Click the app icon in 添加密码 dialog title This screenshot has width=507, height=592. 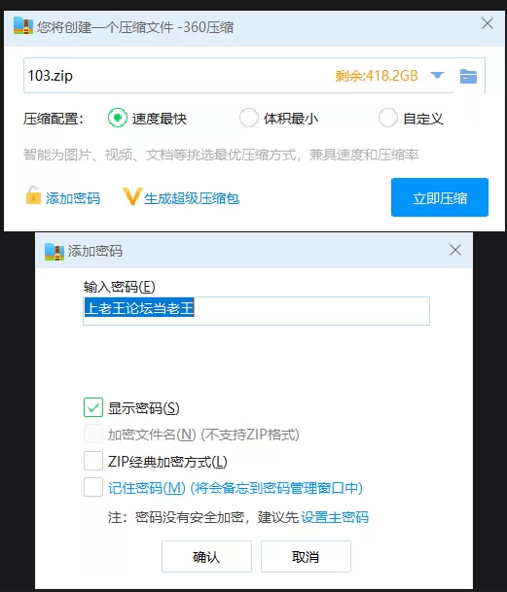[x=54, y=252]
